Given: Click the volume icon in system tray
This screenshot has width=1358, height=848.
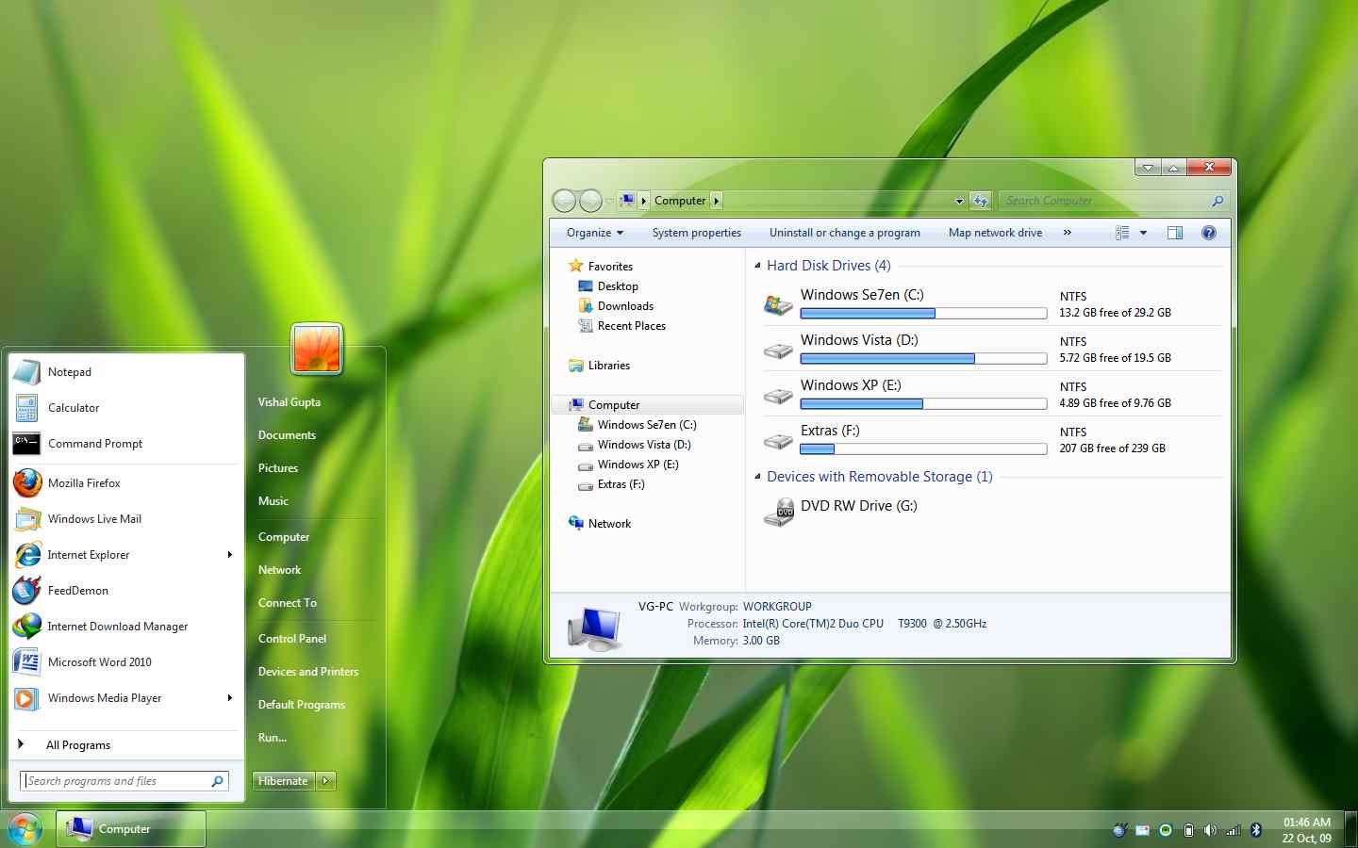Looking at the screenshot, I should coord(1210,830).
